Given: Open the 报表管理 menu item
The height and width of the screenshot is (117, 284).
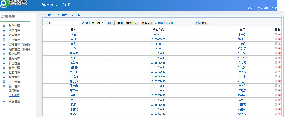Looking at the screenshot, I should pos(14,72).
